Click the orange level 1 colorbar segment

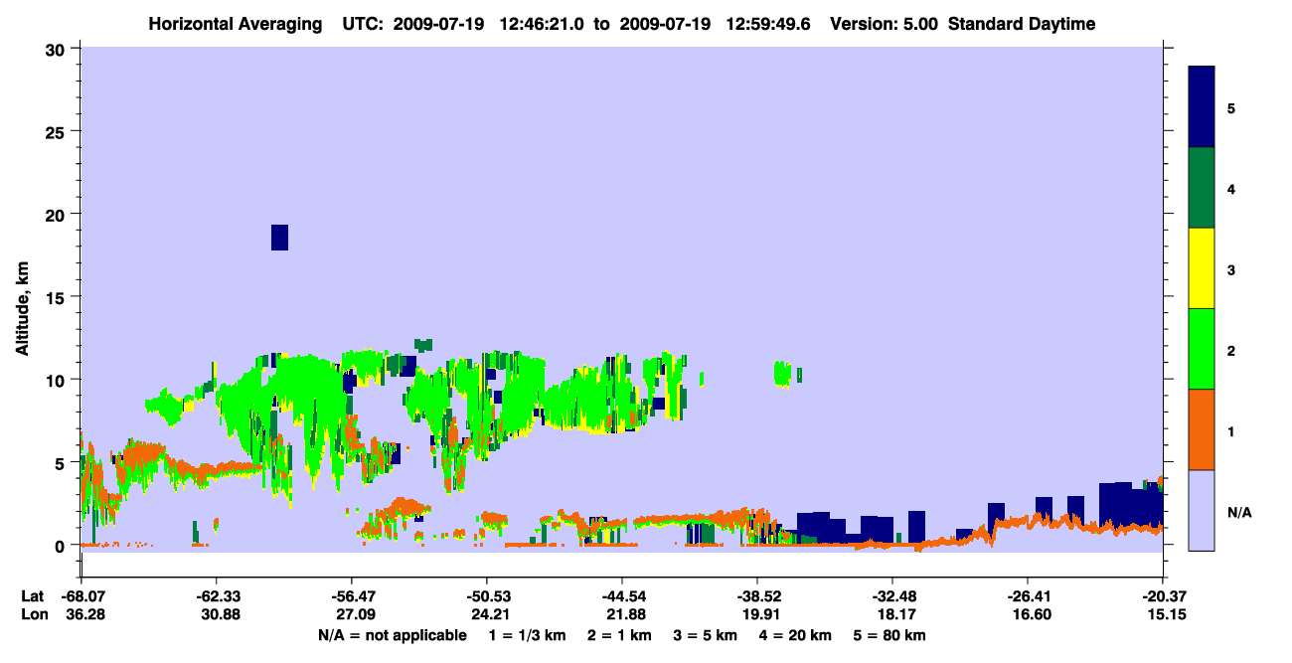[1202, 429]
